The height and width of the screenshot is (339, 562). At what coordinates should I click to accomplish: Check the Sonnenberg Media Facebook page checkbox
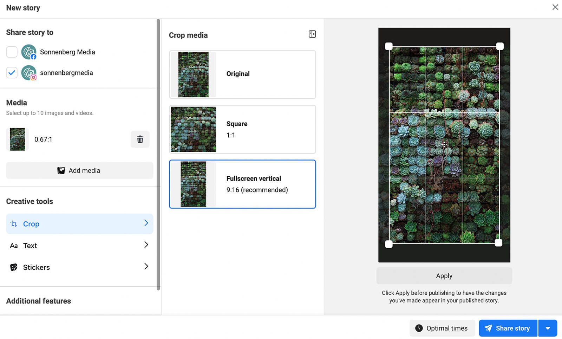[12, 52]
